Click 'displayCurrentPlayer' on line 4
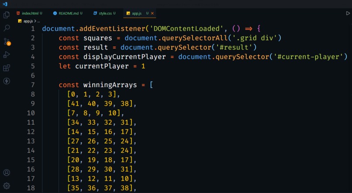 click(x=124, y=57)
